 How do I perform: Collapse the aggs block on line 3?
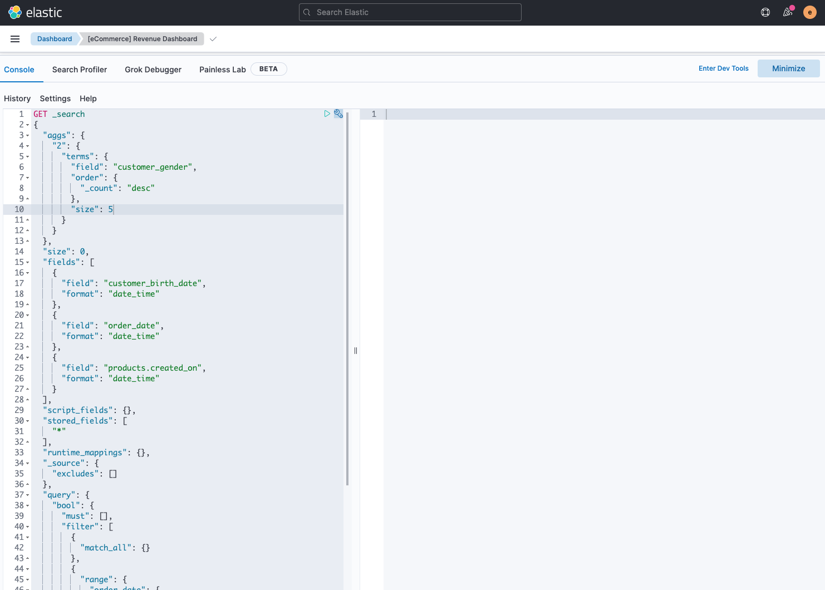click(x=27, y=135)
